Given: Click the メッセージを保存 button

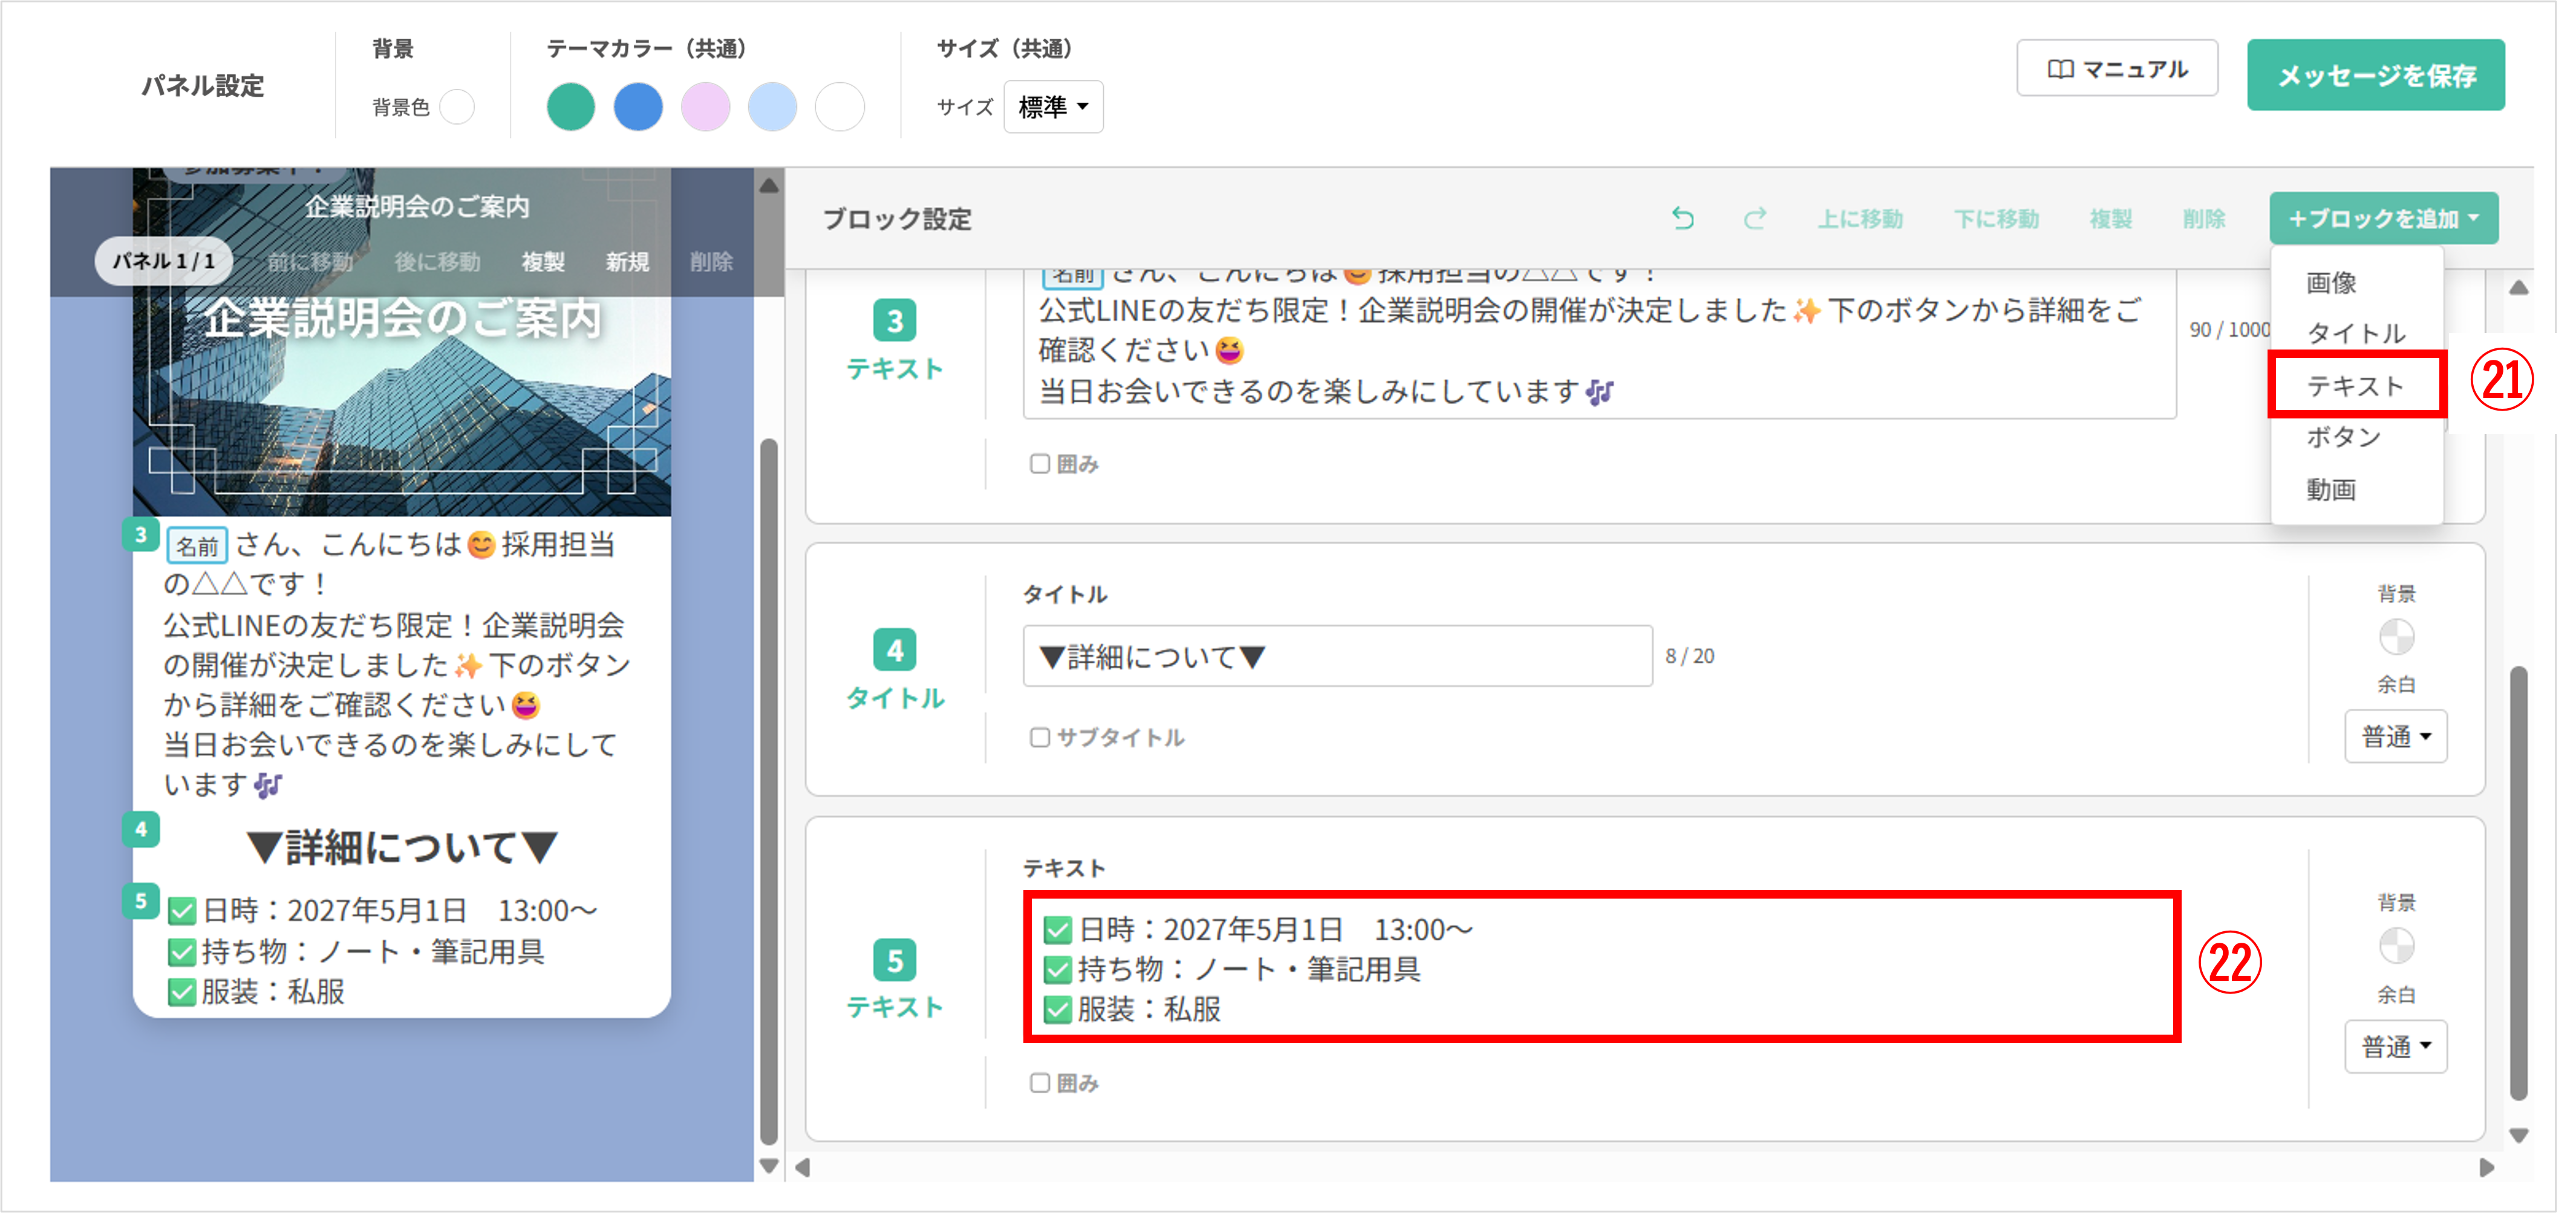Looking at the screenshot, I should coord(2375,75).
